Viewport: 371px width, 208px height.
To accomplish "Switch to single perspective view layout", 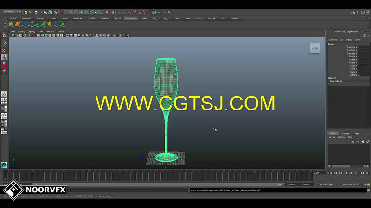I will 4,94.
